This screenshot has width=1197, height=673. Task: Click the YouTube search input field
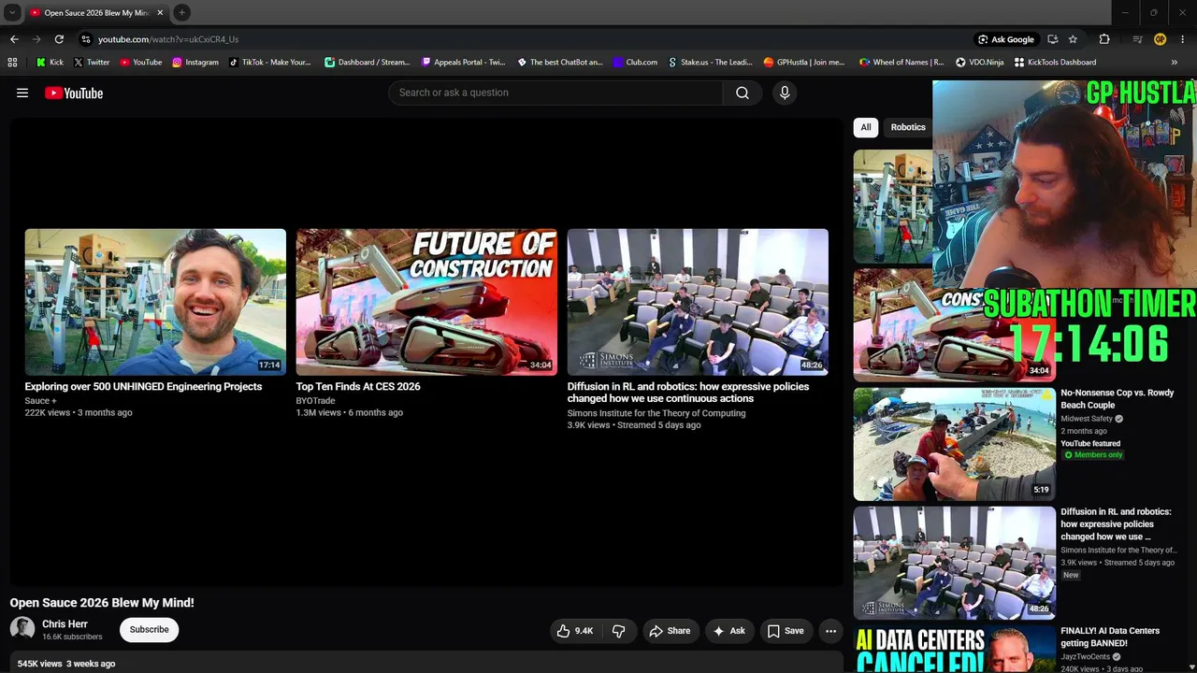pyautogui.click(x=555, y=93)
